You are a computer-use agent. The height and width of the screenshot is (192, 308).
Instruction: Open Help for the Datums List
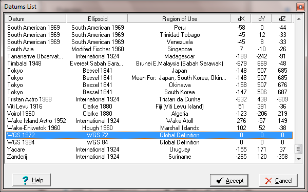(31, 180)
